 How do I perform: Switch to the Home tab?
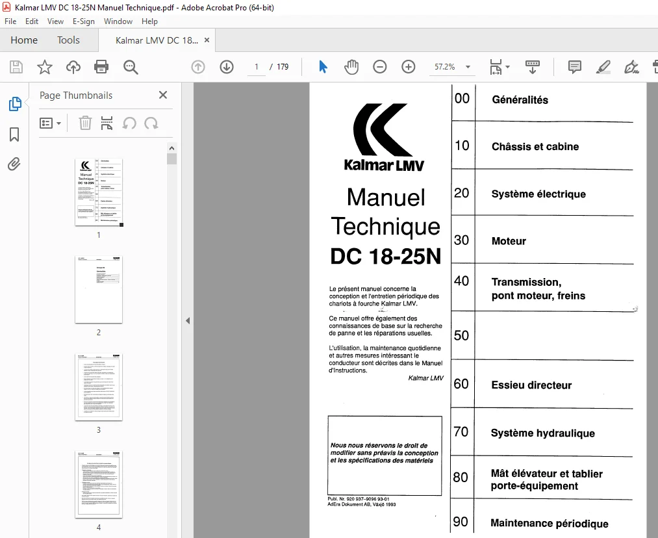24,40
